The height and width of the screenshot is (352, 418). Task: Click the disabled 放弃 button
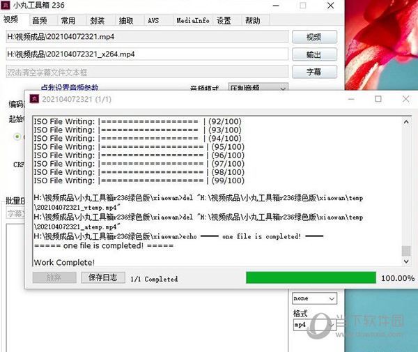tap(54, 277)
